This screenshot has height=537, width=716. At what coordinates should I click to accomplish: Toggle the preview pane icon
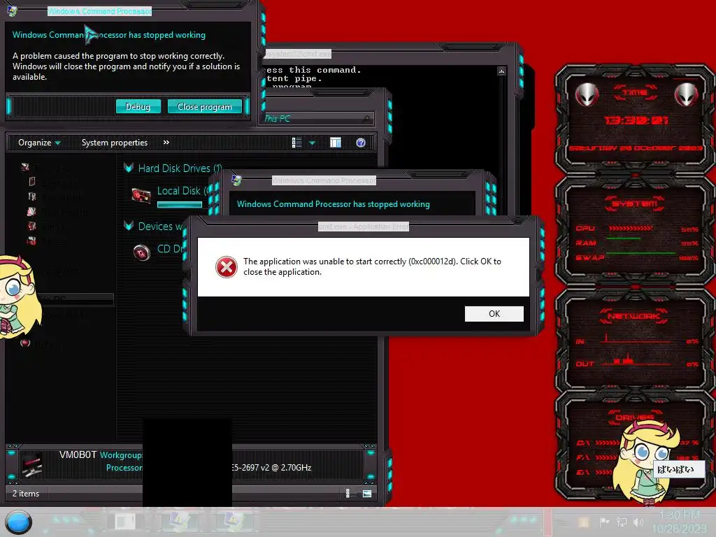pyautogui.click(x=336, y=143)
